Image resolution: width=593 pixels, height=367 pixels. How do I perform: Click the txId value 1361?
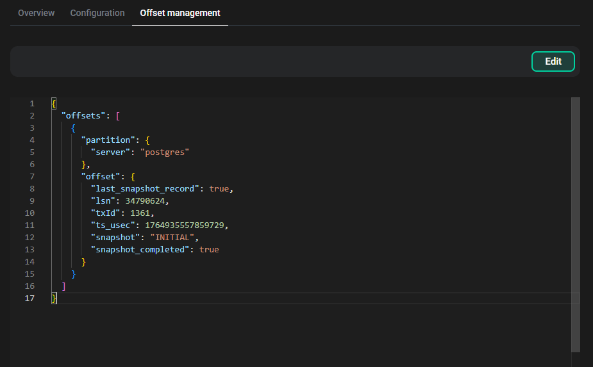point(141,213)
